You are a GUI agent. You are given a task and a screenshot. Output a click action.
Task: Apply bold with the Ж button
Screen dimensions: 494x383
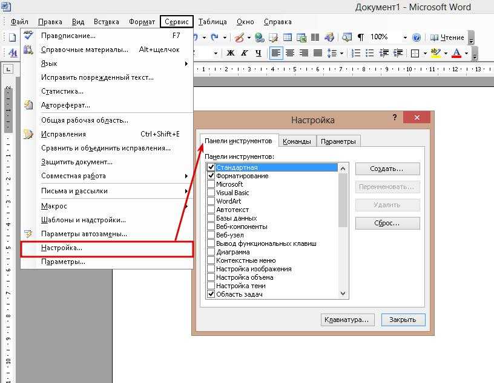point(231,53)
